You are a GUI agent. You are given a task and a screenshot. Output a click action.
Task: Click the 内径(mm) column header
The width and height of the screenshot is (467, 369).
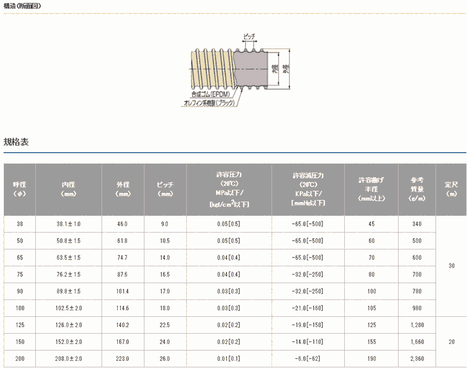point(68,189)
